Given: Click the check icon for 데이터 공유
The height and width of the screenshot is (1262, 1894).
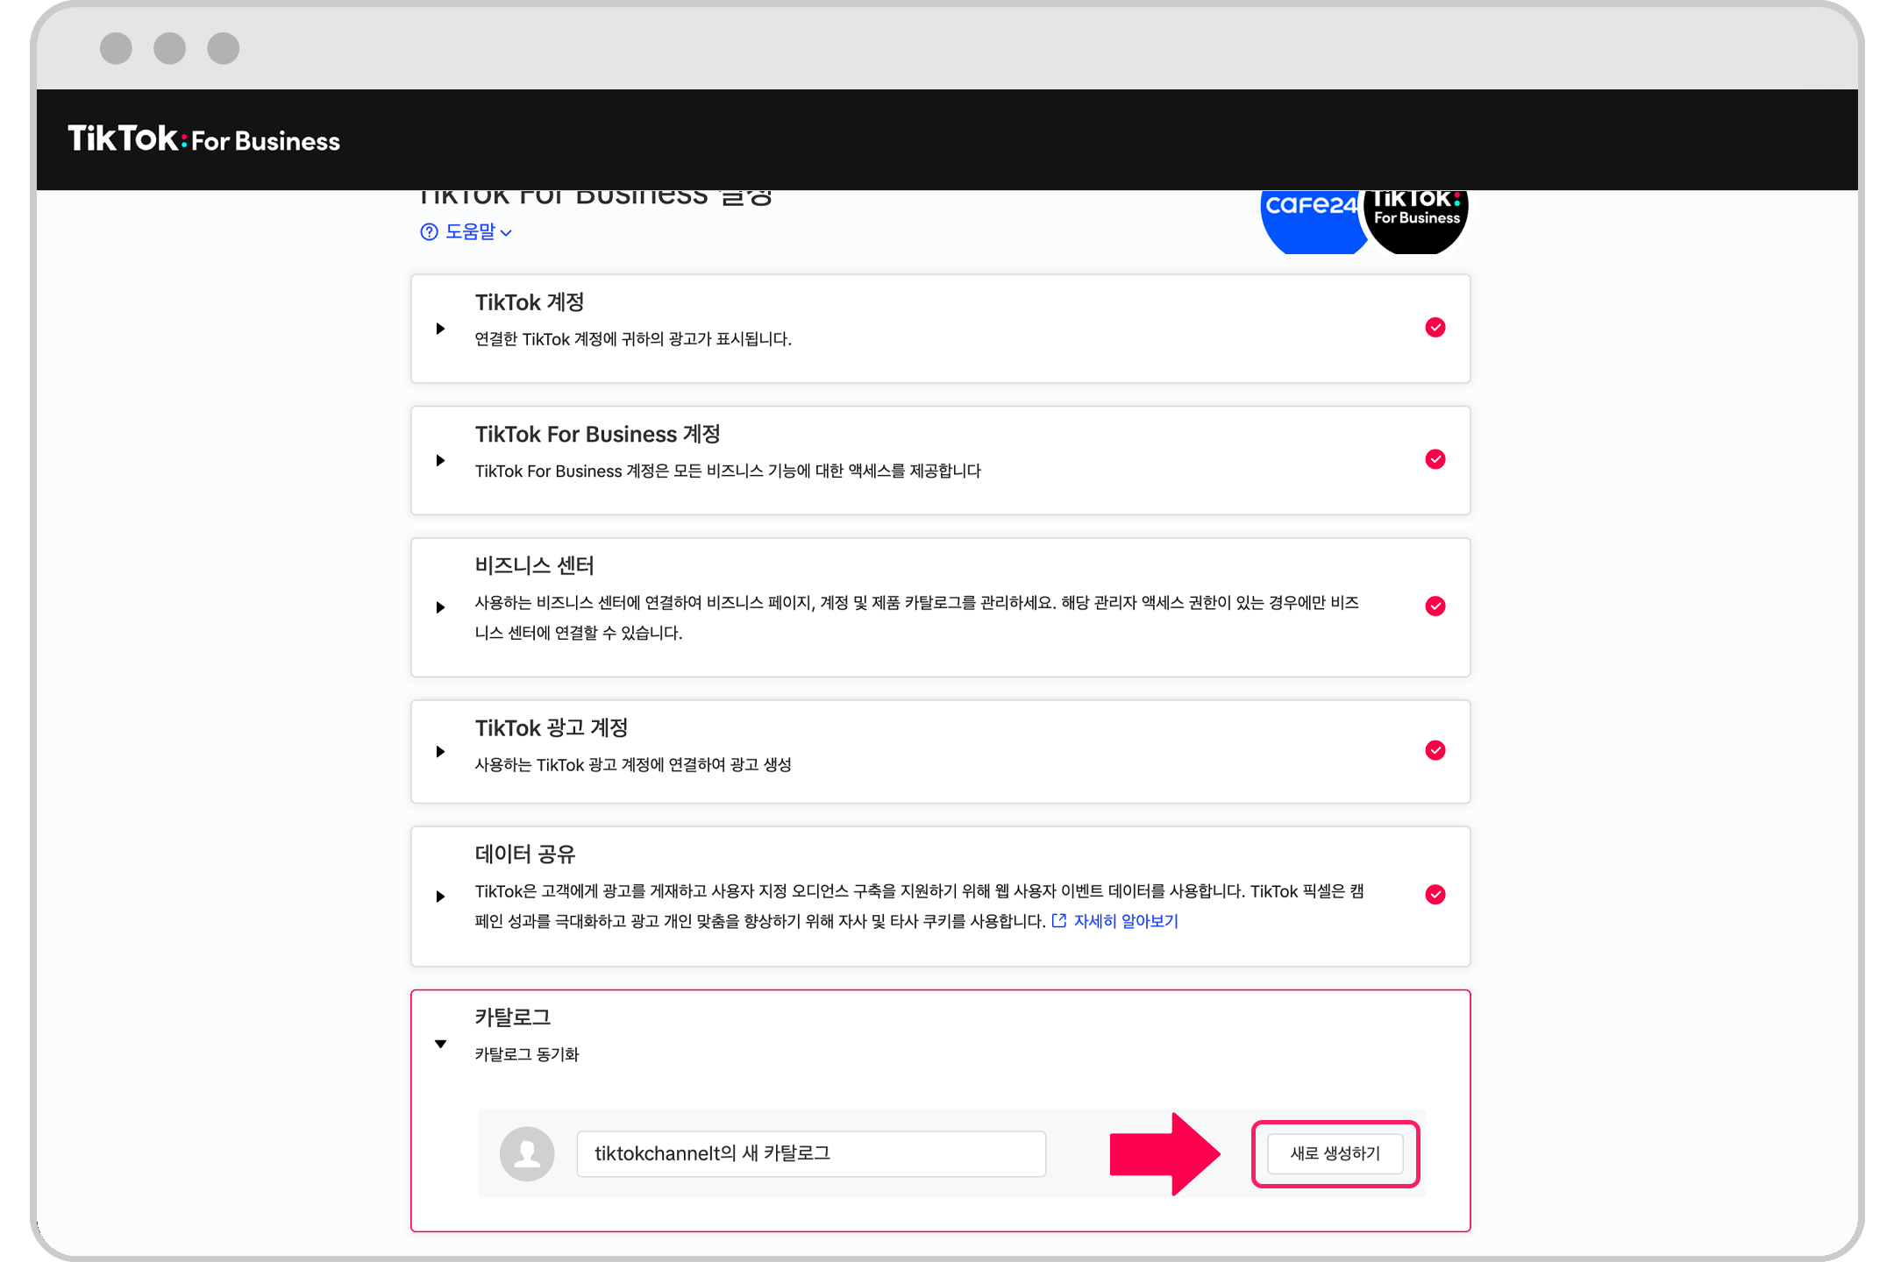Looking at the screenshot, I should (1435, 894).
